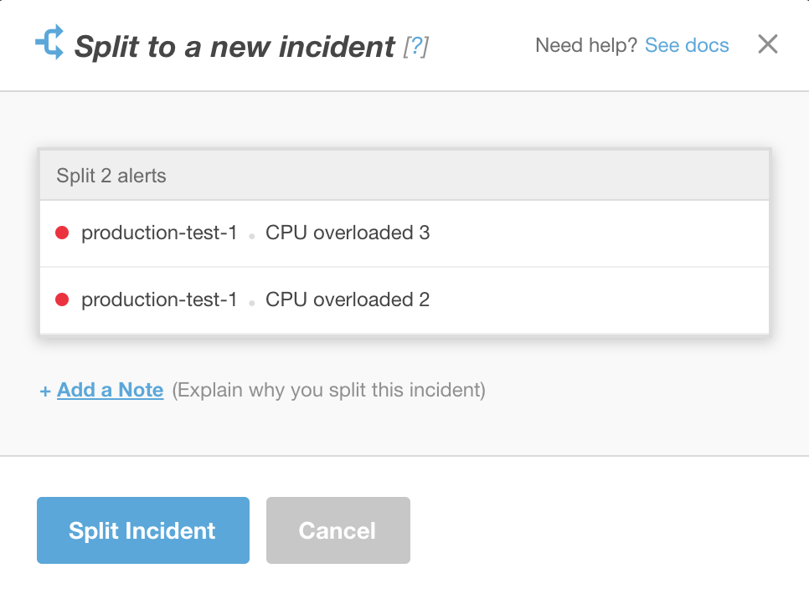
Task: Open the [?] help tooltip link
Action: coord(415,47)
